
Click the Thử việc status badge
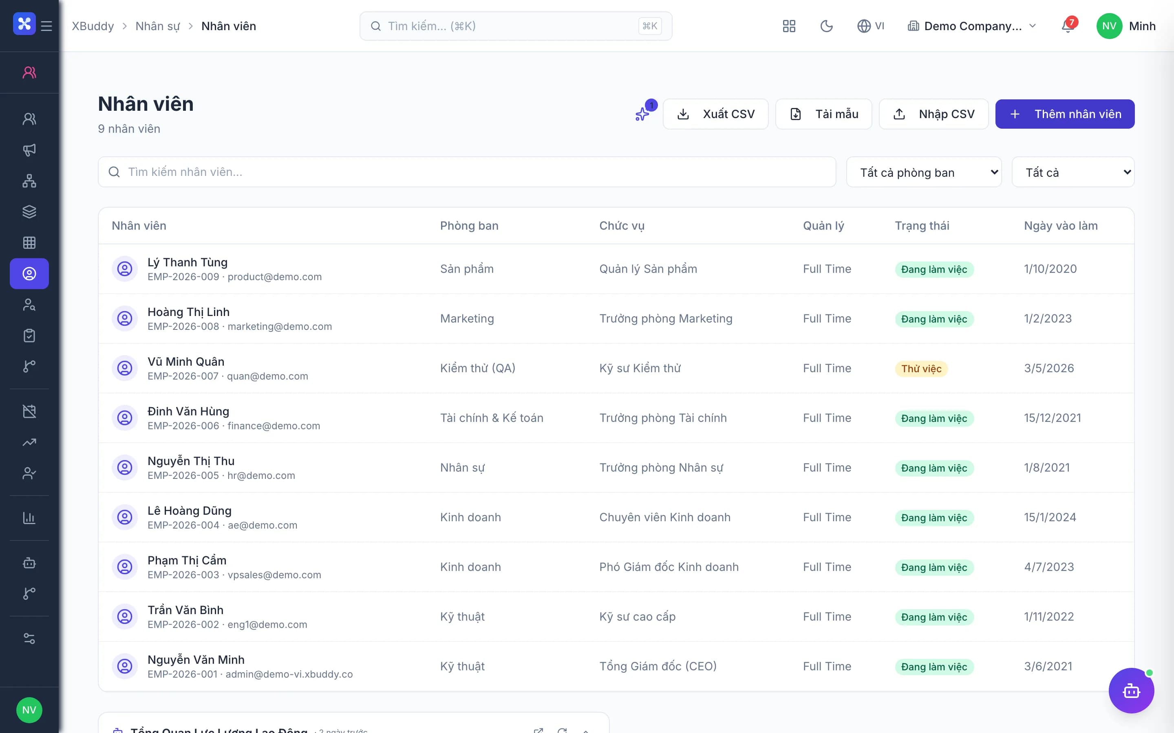[921, 369]
